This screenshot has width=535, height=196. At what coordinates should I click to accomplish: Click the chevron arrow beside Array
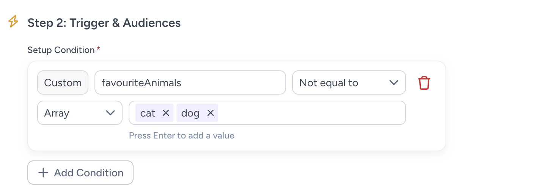pyautogui.click(x=110, y=113)
